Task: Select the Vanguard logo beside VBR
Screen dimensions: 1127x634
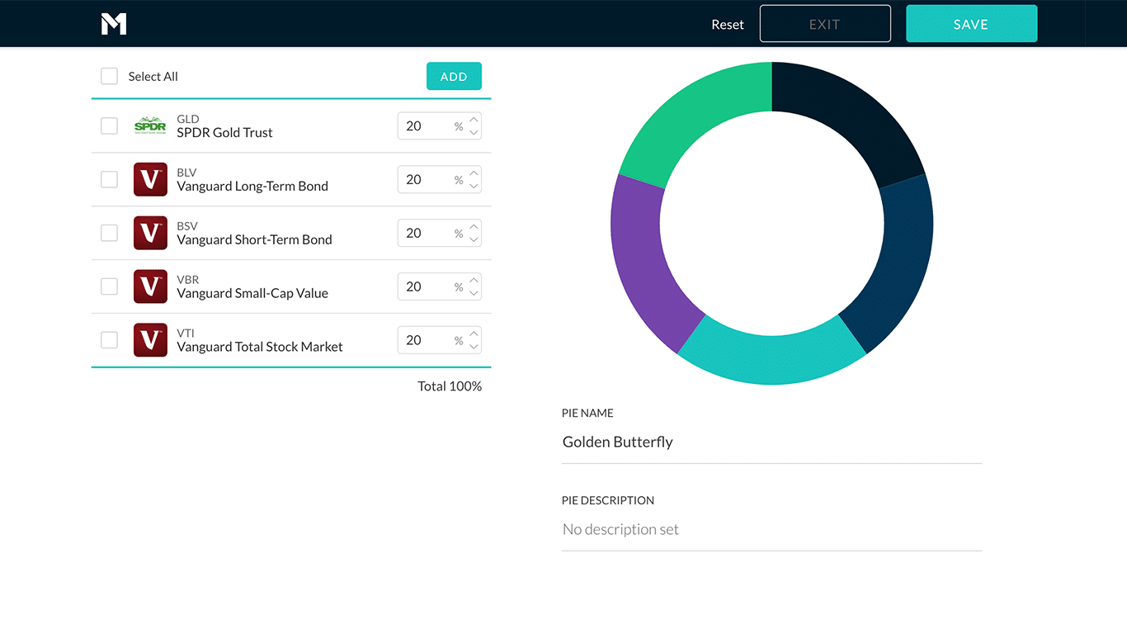Action: tap(150, 286)
